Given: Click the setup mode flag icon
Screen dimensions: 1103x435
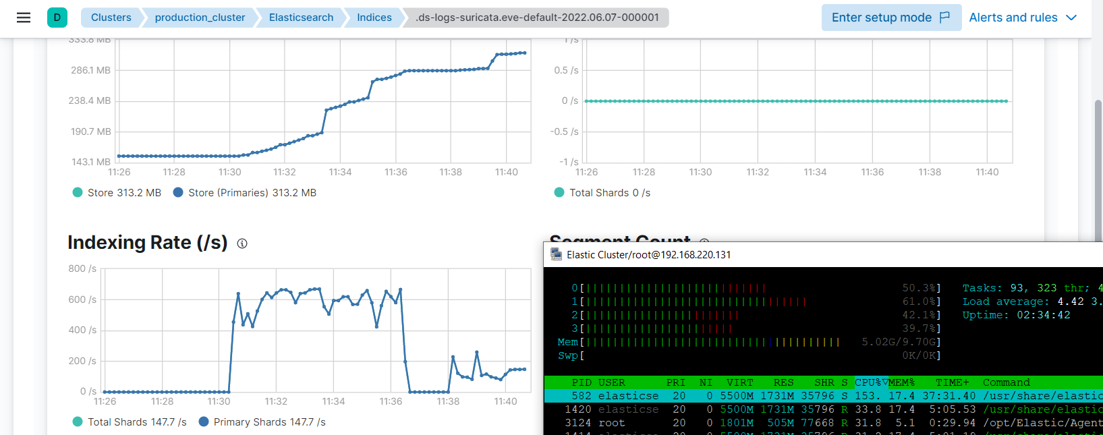Looking at the screenshot, I should click(x=945, y=18).
